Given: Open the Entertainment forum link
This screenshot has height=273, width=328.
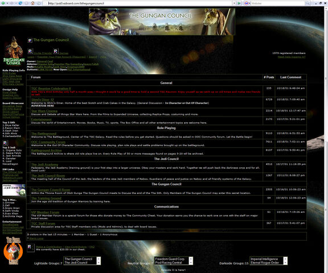Looking at the screenshot, I should pos(41,119).
